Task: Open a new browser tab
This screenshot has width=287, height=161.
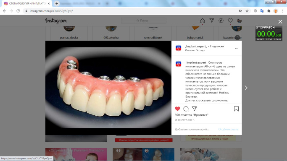Action: pyautogui.click(x=57, y=3)
